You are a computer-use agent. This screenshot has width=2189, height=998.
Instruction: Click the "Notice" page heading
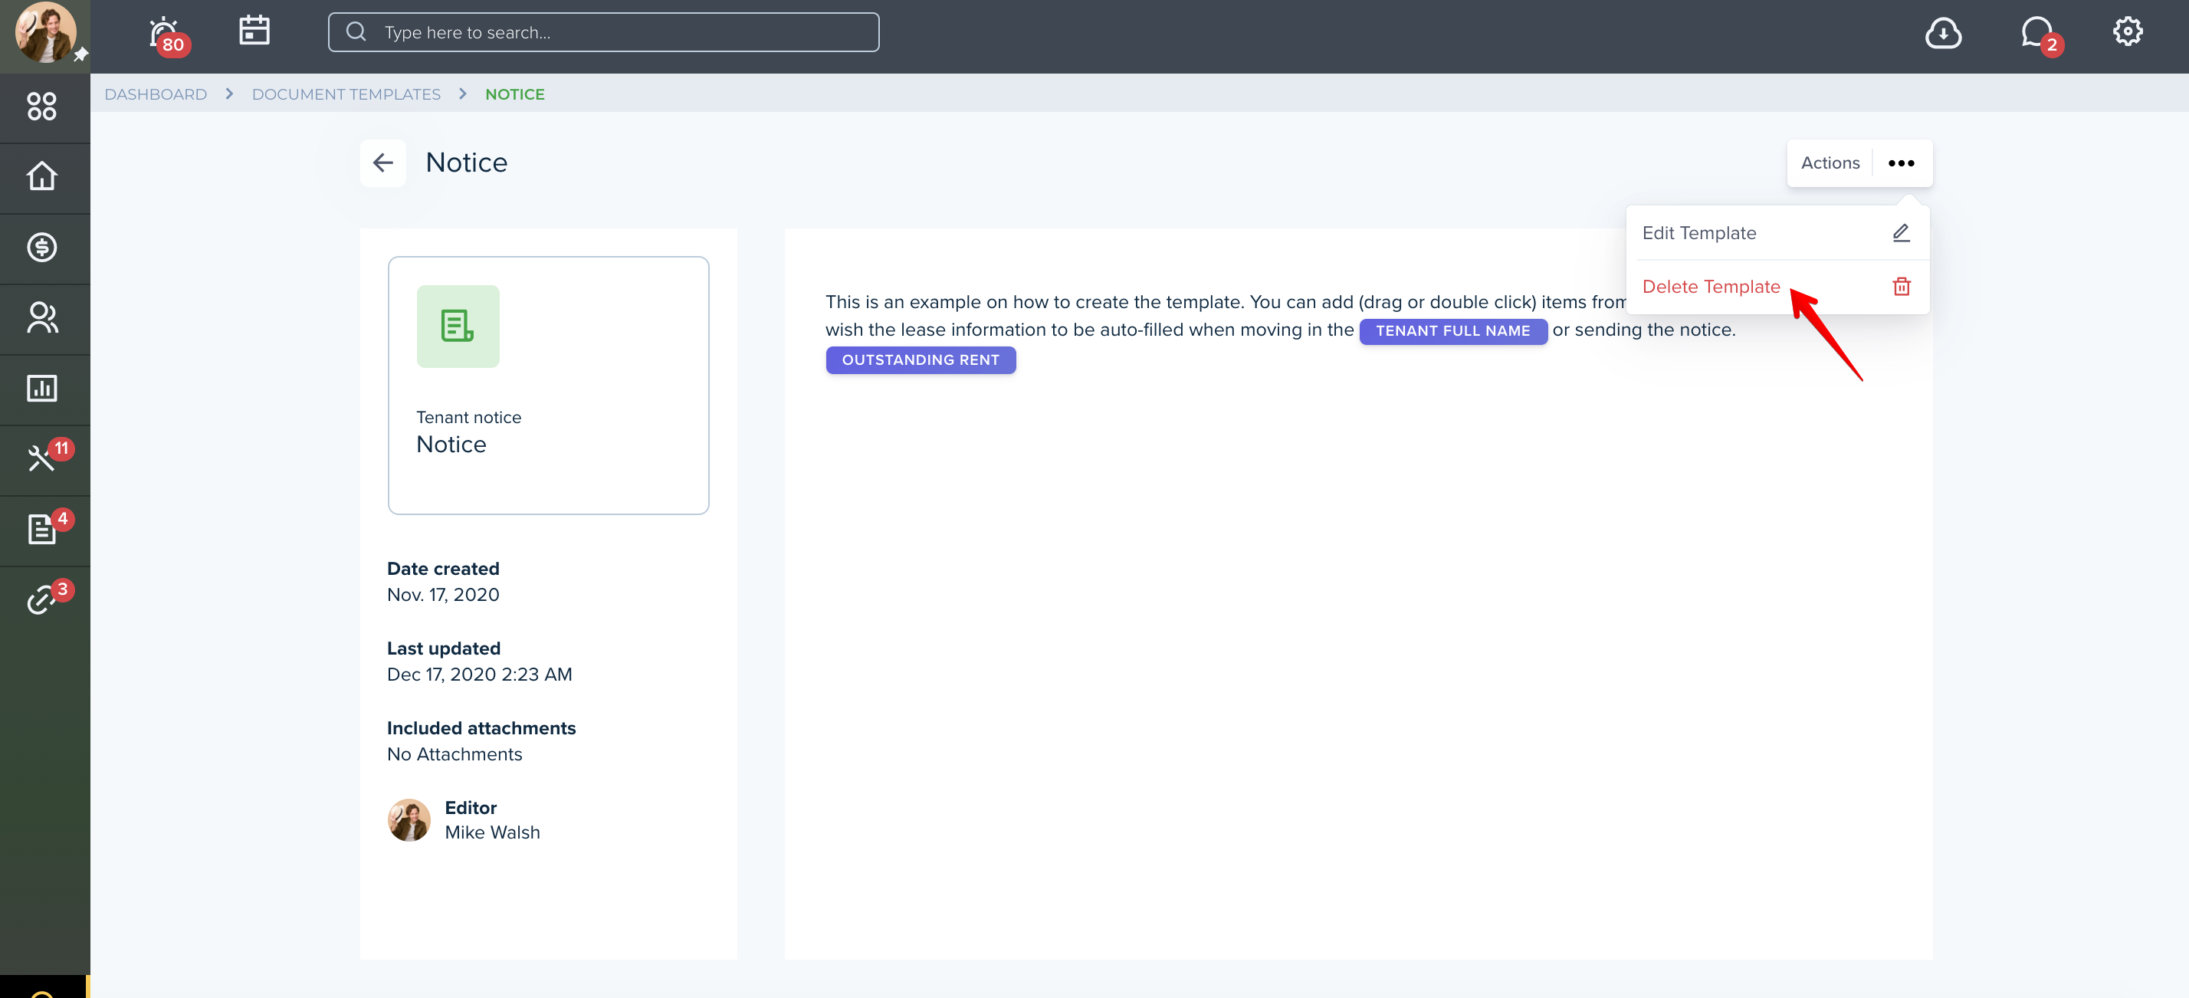(466, 163)
